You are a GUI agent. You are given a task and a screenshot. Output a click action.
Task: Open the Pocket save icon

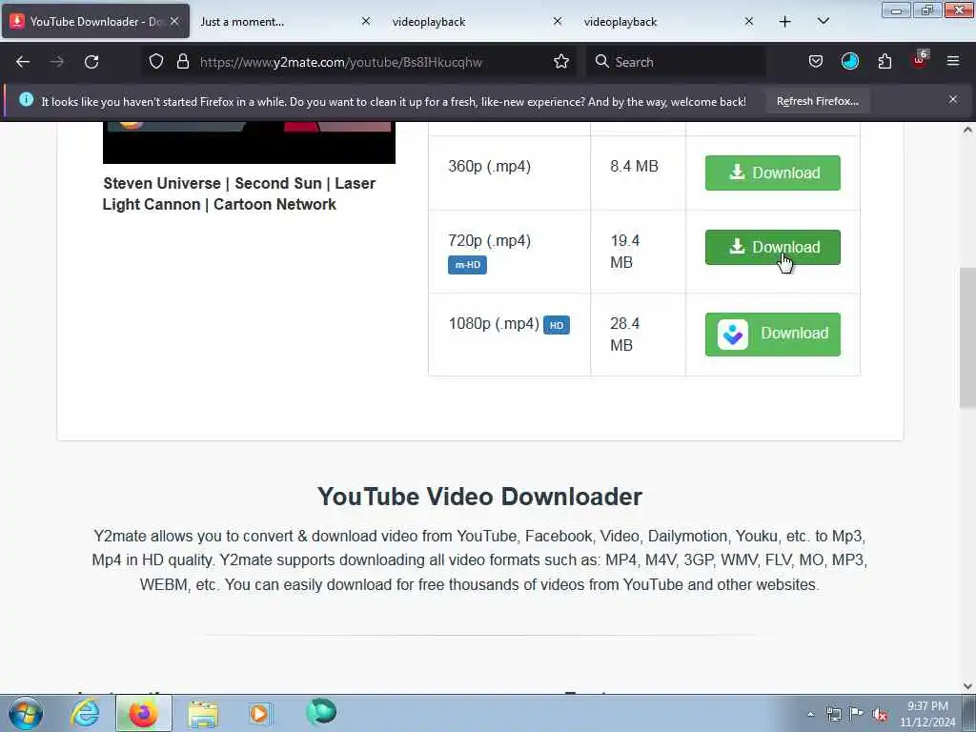pos(816,61)
